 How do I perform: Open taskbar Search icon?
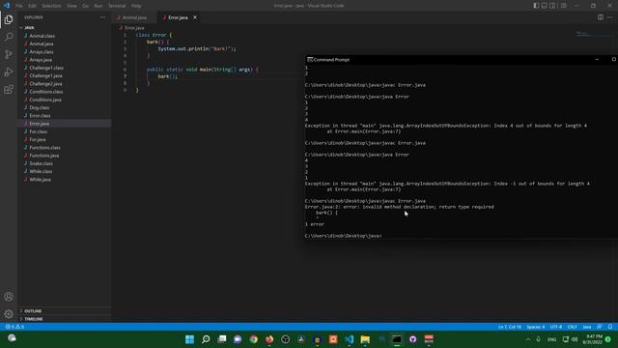click(x=206, y=339)
